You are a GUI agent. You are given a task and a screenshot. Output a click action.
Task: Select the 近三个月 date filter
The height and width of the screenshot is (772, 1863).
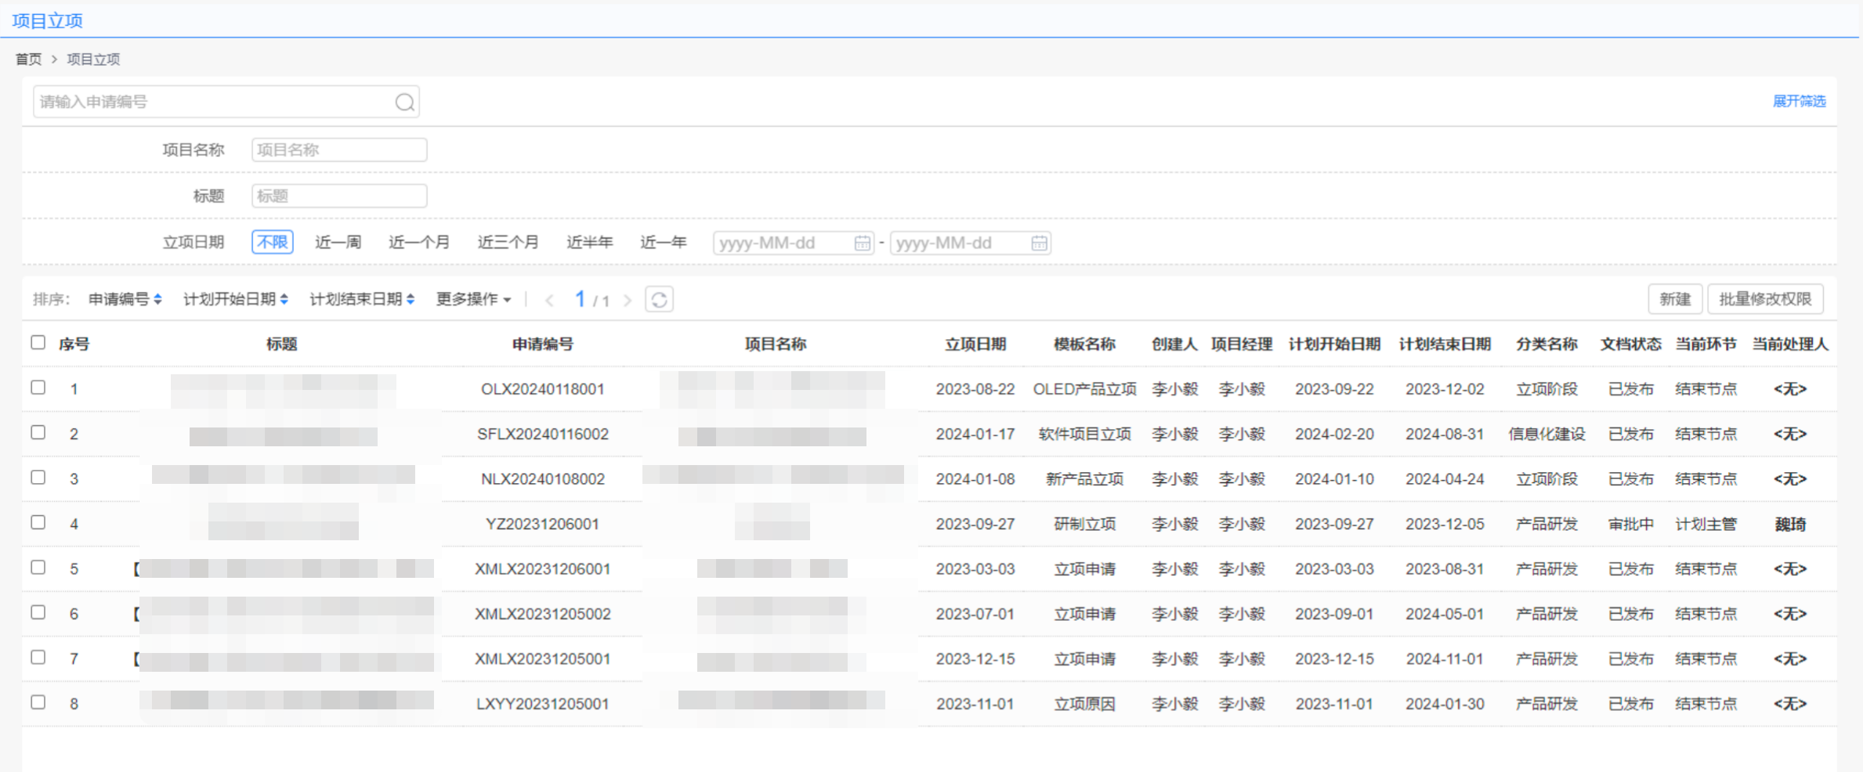coord(508,243)
